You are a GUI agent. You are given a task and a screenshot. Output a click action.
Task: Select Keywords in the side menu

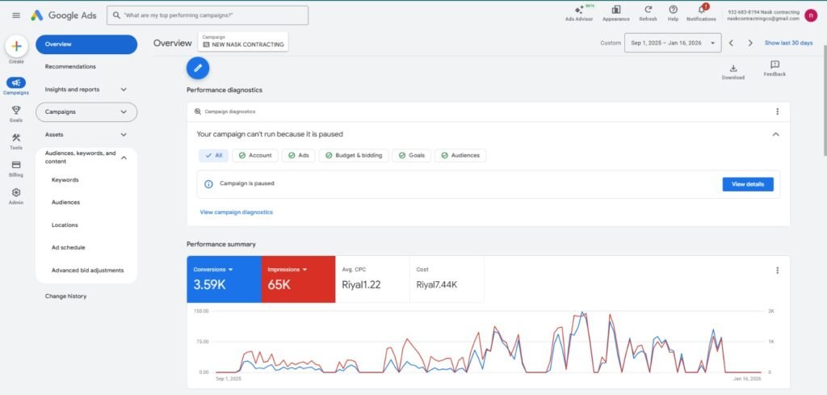(65, 179)
